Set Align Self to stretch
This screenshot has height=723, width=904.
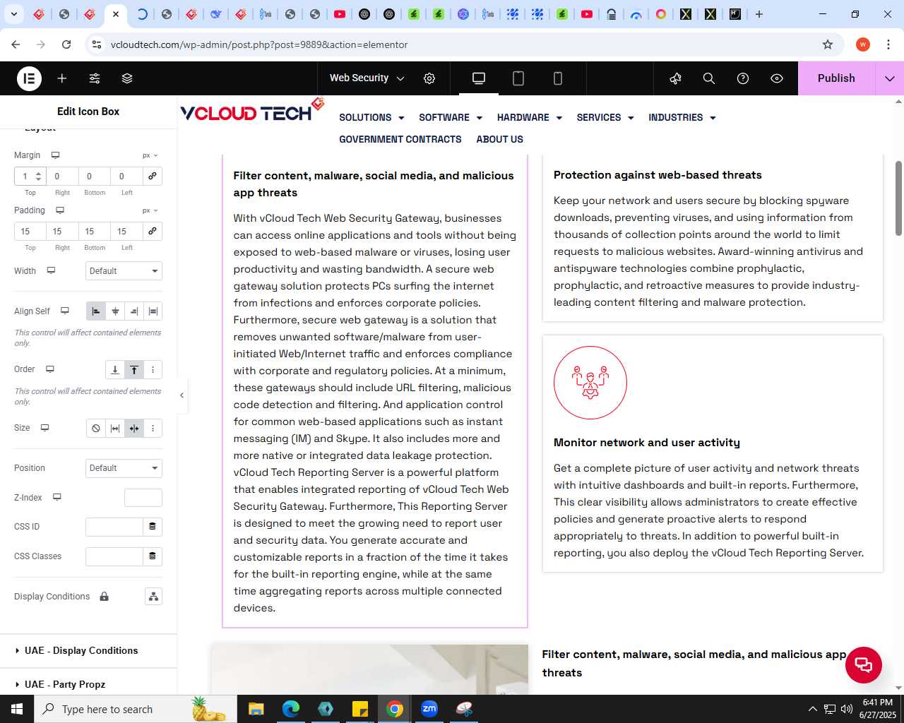[x=153, y=311]
